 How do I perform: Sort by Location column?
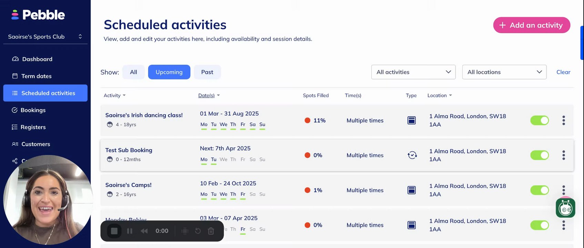(x=440, y=95)
